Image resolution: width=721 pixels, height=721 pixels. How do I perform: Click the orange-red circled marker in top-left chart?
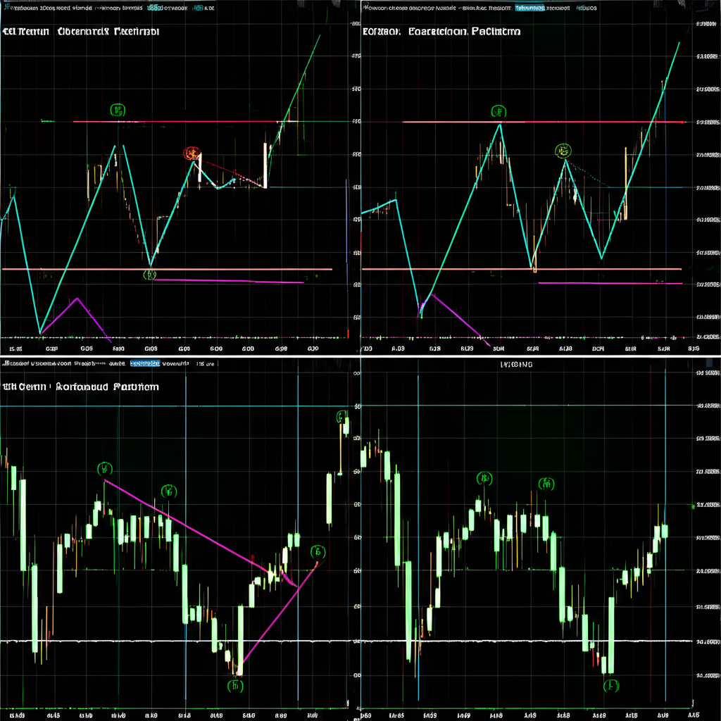point(191,153)
